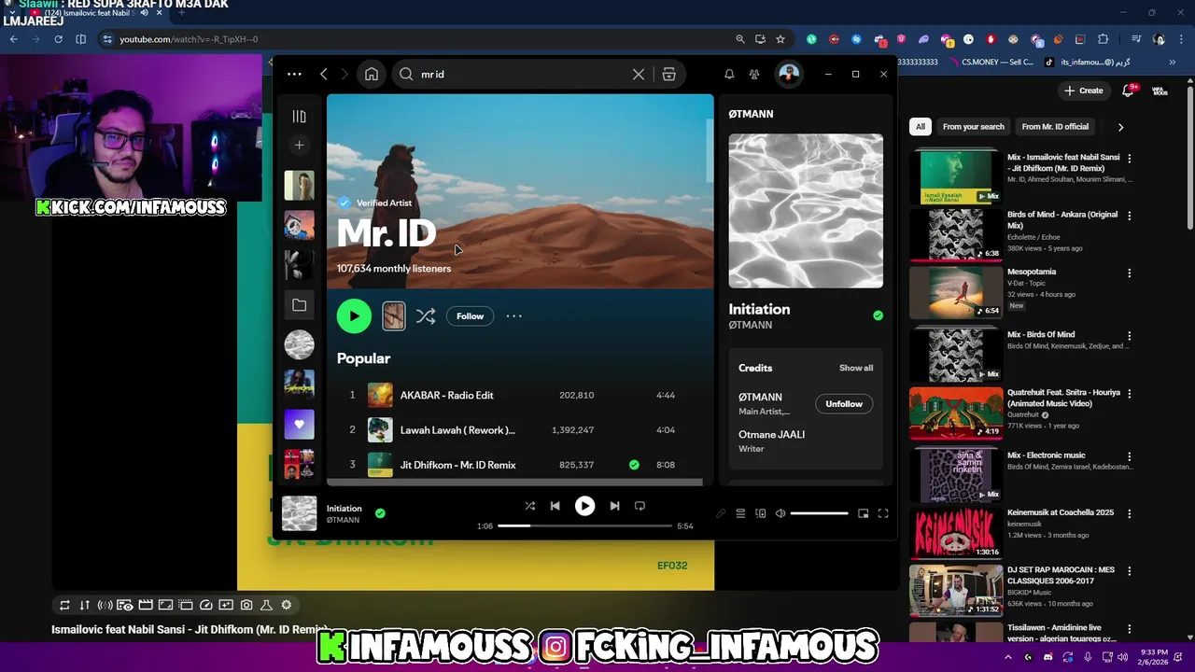Show more YouTube filter chips arrow
Image resolution: width=1195 pixels, height=672 pixels.
[x=1120, y=127]
